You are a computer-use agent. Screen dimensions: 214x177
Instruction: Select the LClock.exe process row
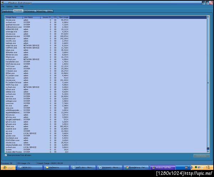37,78
